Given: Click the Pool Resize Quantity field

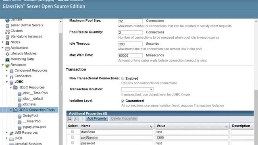Looking at the screenshot, I should [130, 32].
